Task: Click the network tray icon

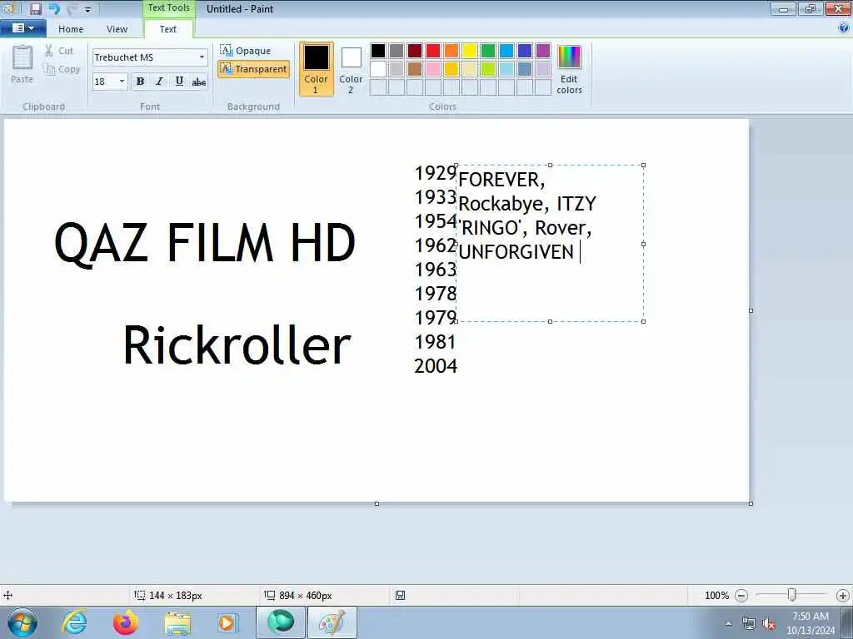Action: click(749, 624)
